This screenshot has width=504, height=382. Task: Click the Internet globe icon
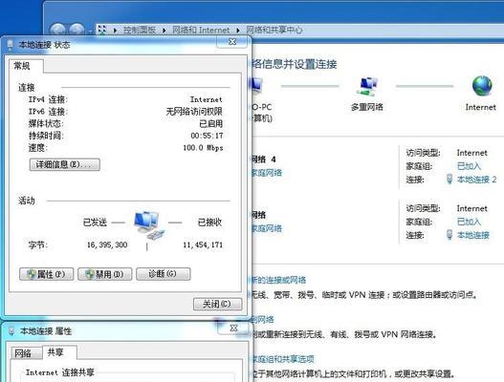(x=482, y=86)
